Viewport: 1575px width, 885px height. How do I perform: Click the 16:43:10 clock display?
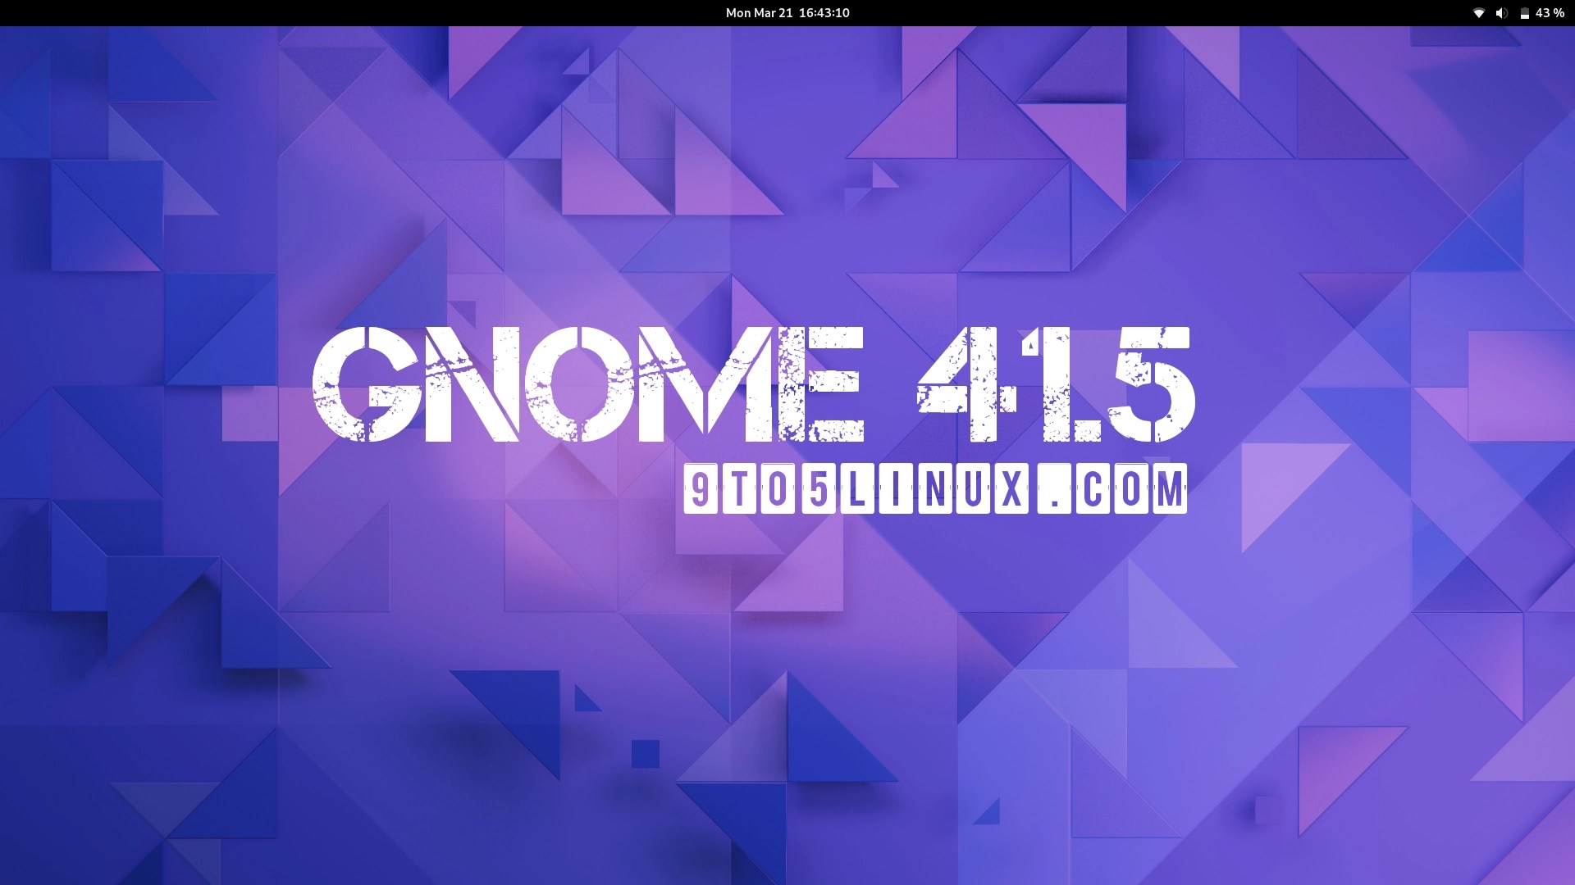[x=824, y=12]
